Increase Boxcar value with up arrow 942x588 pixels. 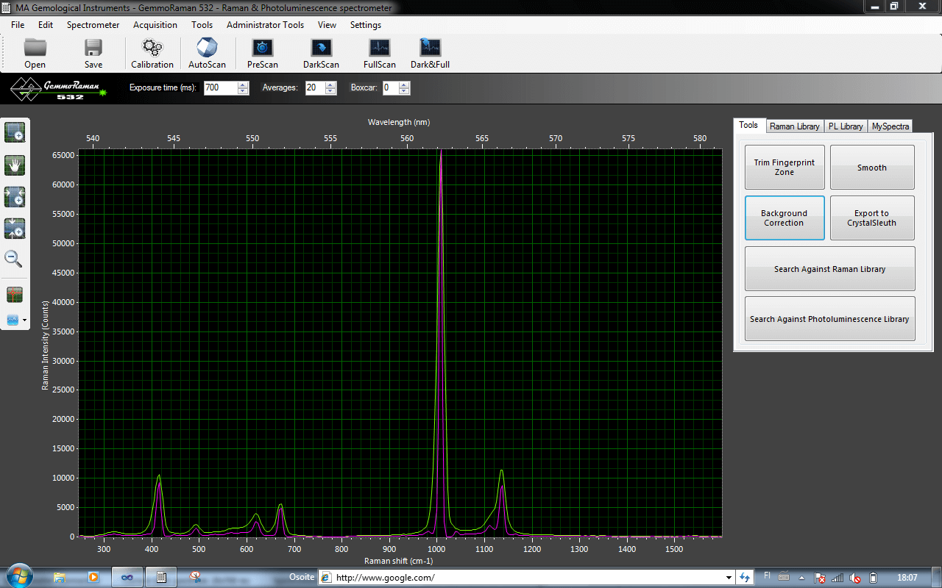(404, 85)
